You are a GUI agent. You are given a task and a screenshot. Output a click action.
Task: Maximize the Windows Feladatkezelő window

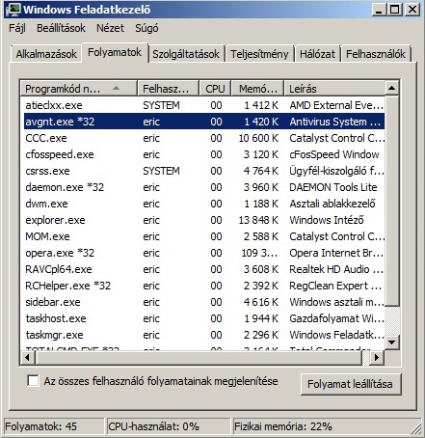395,10
